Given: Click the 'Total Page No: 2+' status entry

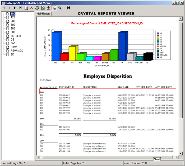Looking at the screenshot, I should (x=74, y=163).
